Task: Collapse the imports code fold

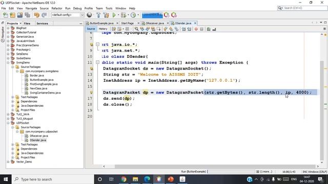Action: [x=97, y=44]
